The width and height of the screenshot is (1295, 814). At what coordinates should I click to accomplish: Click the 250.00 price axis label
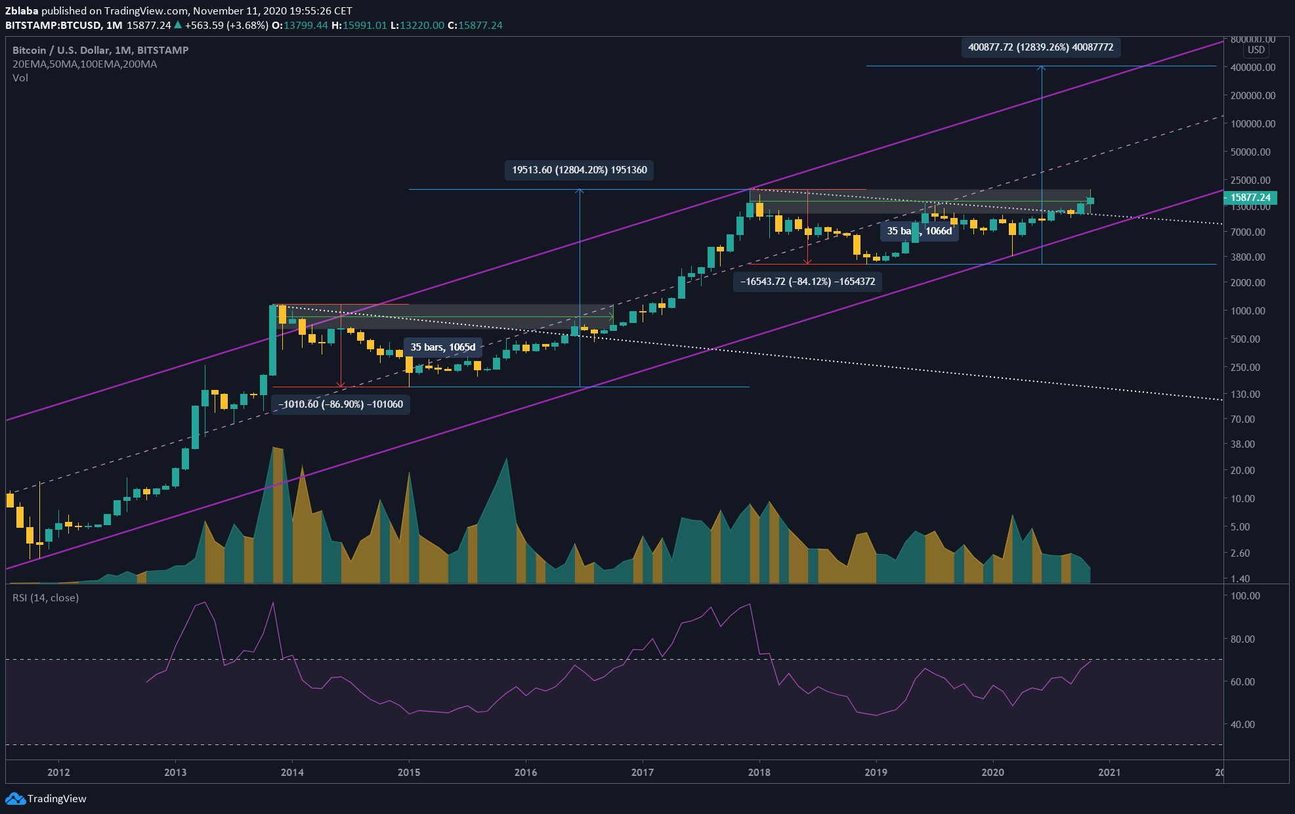point(1245,368)
